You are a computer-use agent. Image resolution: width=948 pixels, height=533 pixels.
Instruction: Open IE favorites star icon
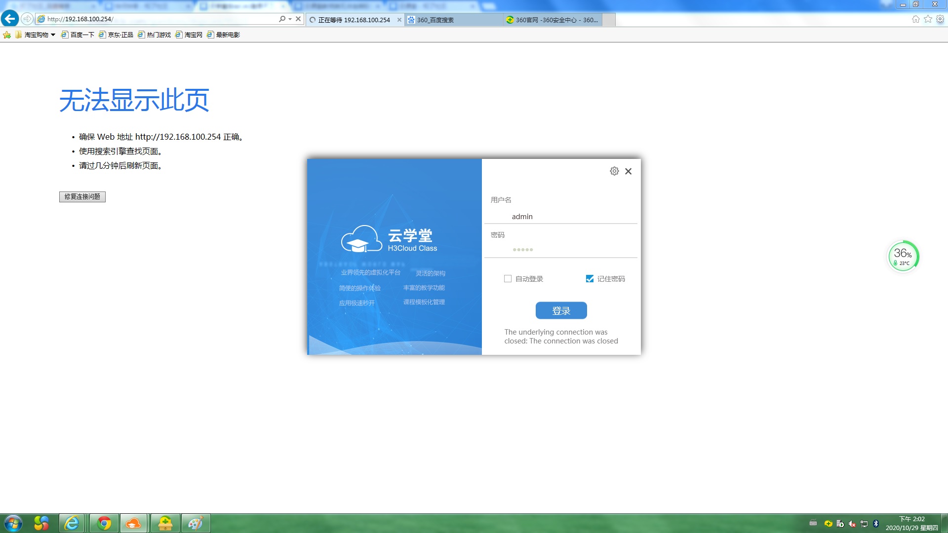(928, 19)
